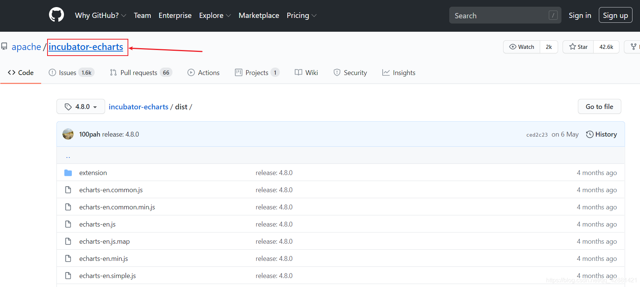640x287 pixels.
Task: Click the file icon for echarts-en.js.map
Action: (68, 241)
